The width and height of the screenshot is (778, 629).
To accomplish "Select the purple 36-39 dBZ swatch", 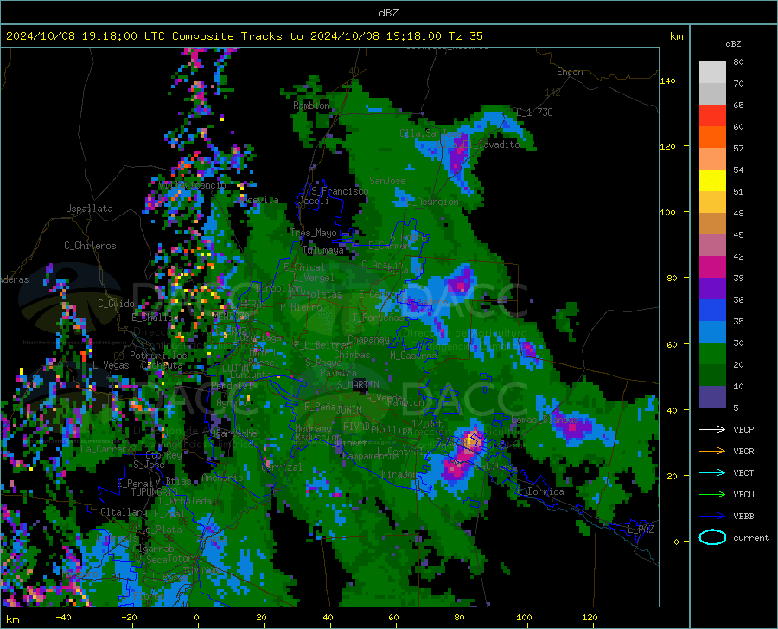I will [x=712, y=289].
